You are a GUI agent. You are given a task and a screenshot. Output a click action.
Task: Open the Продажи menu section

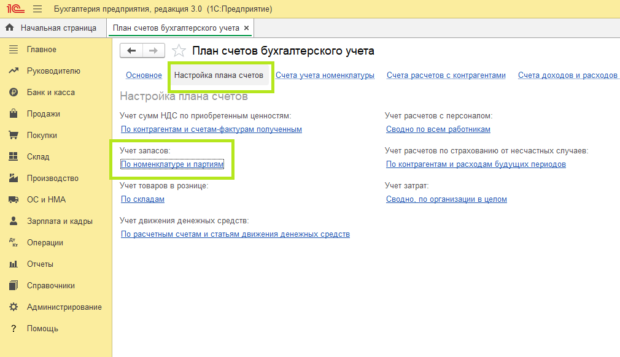(44, 113)
